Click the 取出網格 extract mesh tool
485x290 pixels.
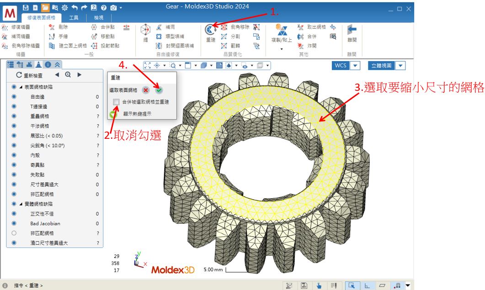pos(312,27)
